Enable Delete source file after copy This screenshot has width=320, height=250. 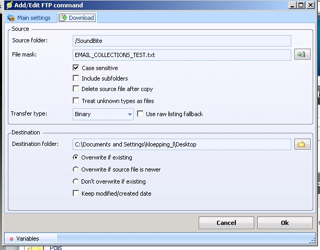coord(76,89)
